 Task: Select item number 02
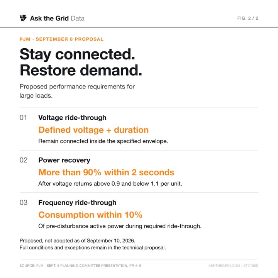point(24,160)
